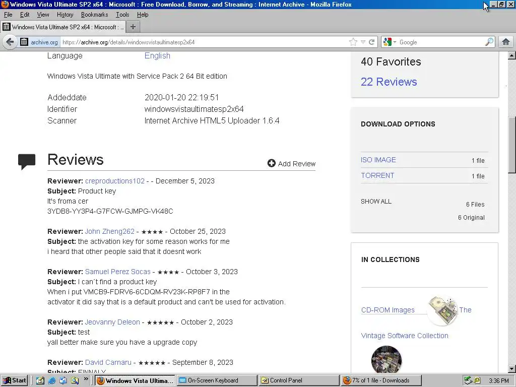
Task: Click the Firefox back arrow button
Action: pyautogui.click(x=10, y=42)
